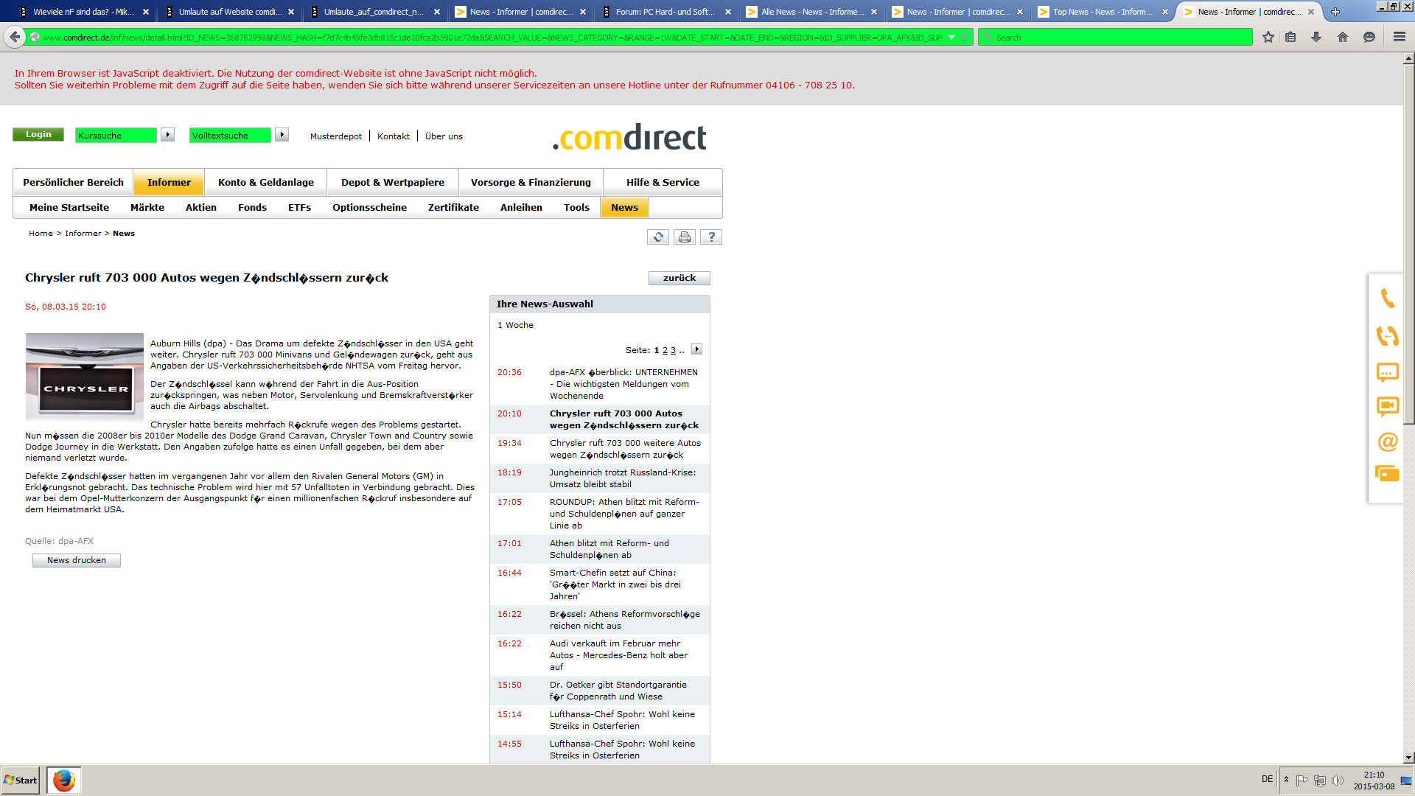Open the Jungheinrich trotzt Russland-Krise news link
Screen dimensions: 1415x796
[623, 478]
